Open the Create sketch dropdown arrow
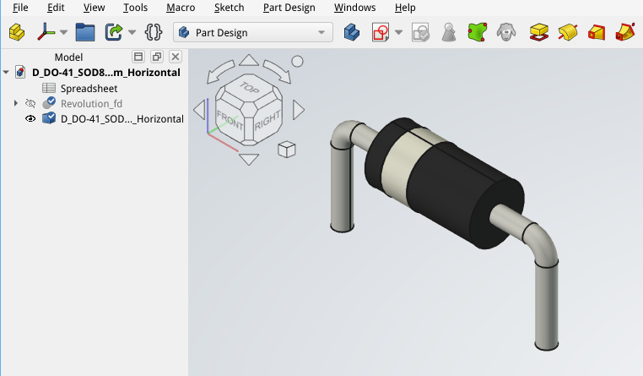Screen dimensions: 643x376 [398, 32]
